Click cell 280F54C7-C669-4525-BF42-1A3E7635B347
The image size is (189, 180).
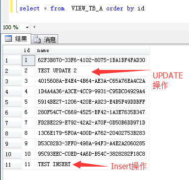coord(92,113)
